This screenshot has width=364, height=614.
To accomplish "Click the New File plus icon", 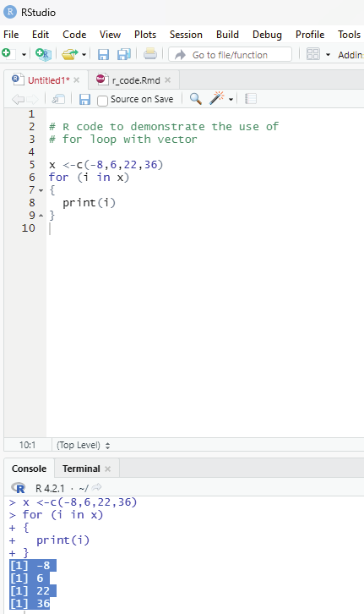I will [7, 53].
